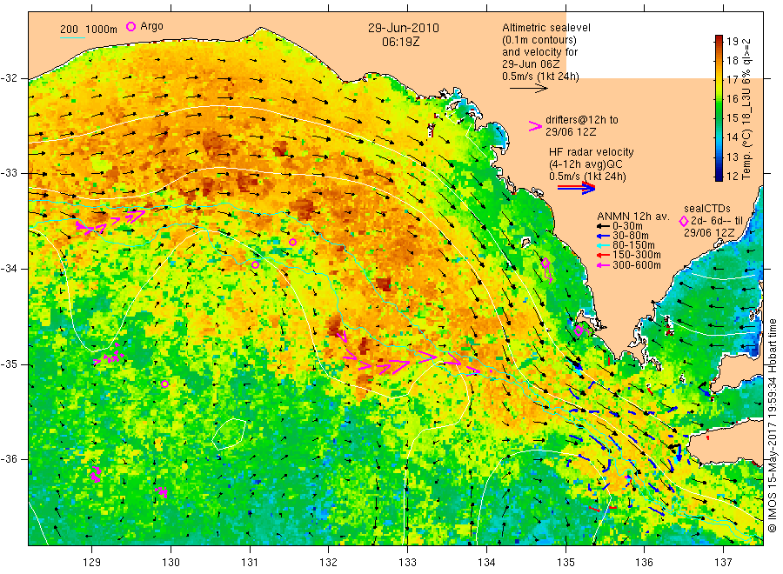
Task: Click the red 150-300m legend arrow
Action: pos(603,255)
